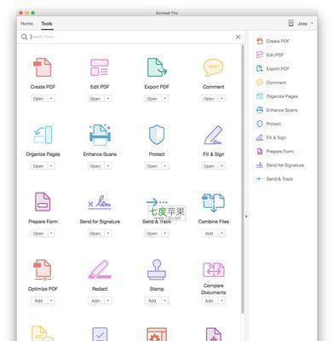Switch to the Tools tab

click(x=47, y=24)
